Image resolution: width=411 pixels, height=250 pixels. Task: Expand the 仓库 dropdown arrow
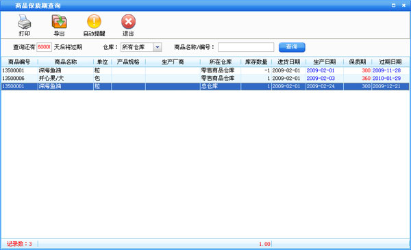(x=158, y=47)
